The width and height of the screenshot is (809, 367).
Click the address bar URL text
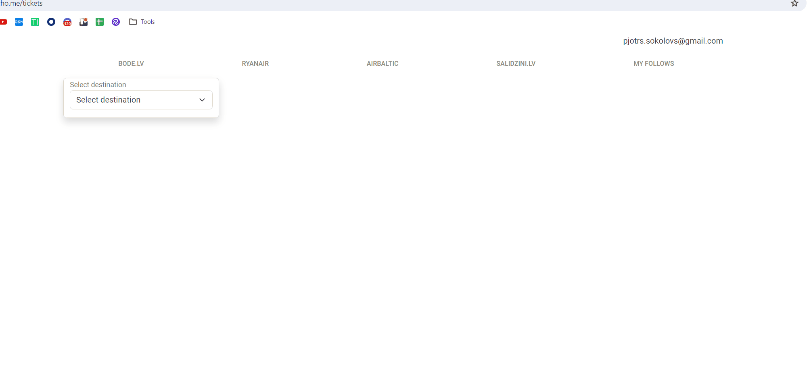tap(22, 4)
